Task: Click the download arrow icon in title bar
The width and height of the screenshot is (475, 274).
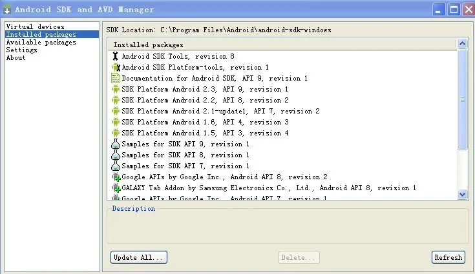Action: click(7, 10)
